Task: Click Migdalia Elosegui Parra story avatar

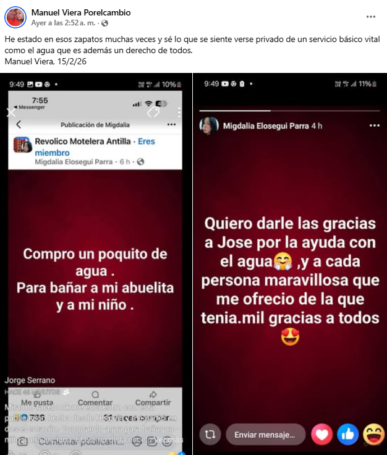Action: pos(209,125)
